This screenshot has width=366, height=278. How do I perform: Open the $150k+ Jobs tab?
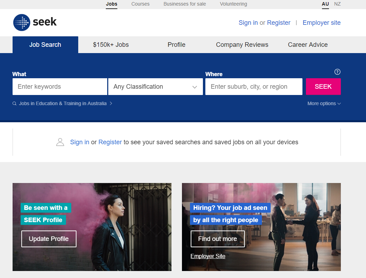tap(111, 45)
